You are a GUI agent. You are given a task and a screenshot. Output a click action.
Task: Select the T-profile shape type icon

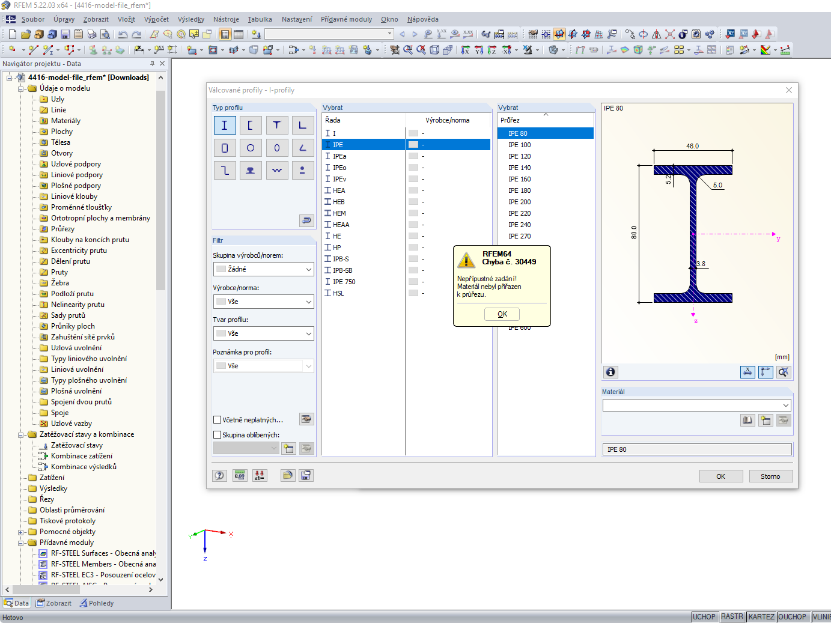[276, 125]
